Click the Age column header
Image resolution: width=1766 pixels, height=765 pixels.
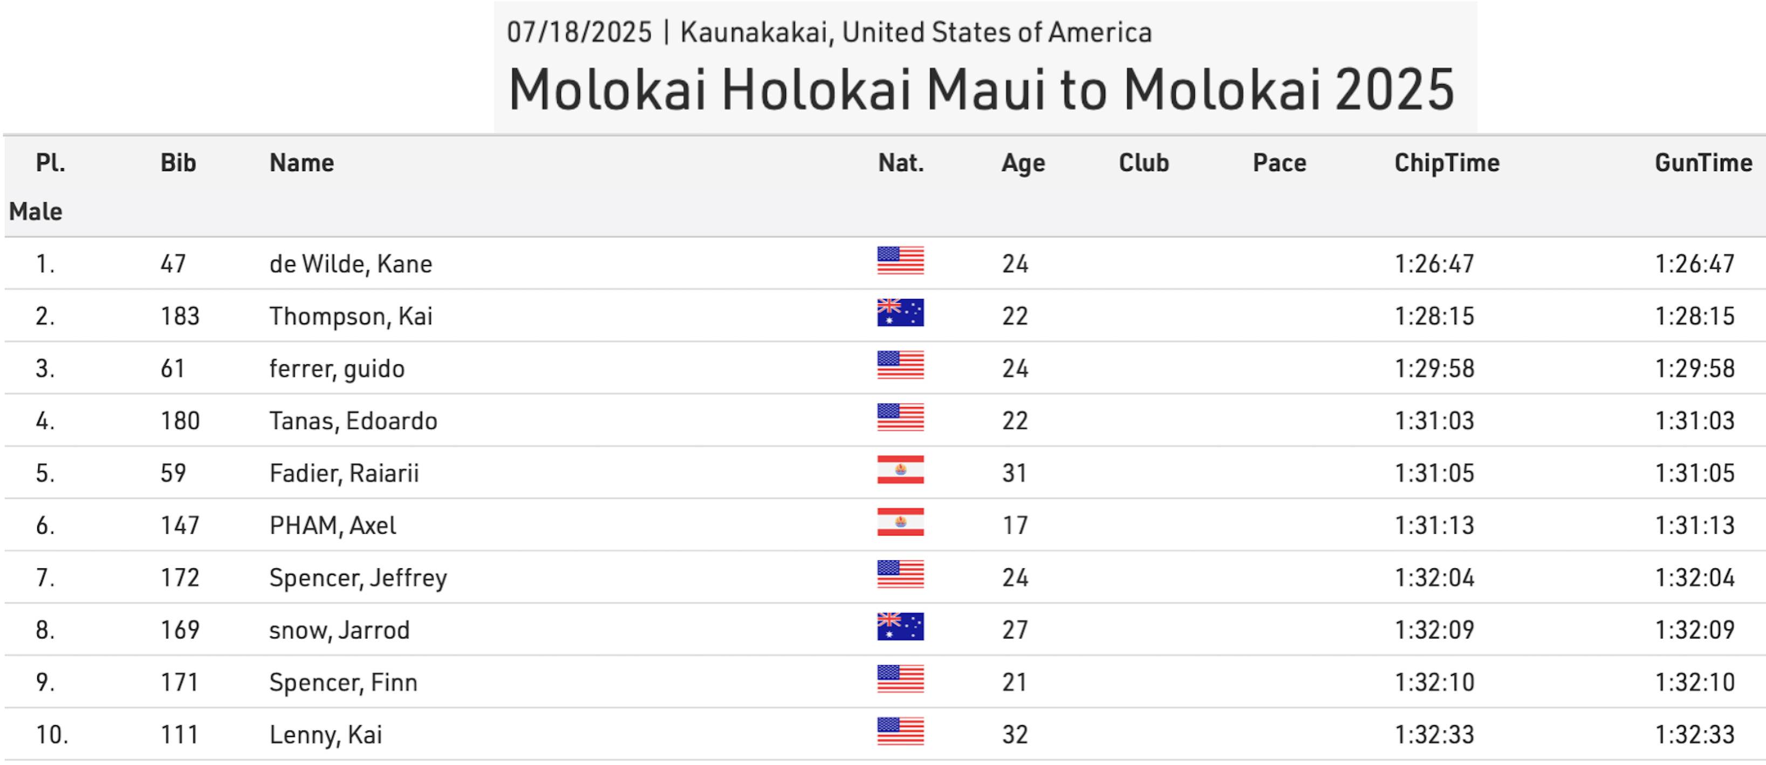tap(1023, 163)
